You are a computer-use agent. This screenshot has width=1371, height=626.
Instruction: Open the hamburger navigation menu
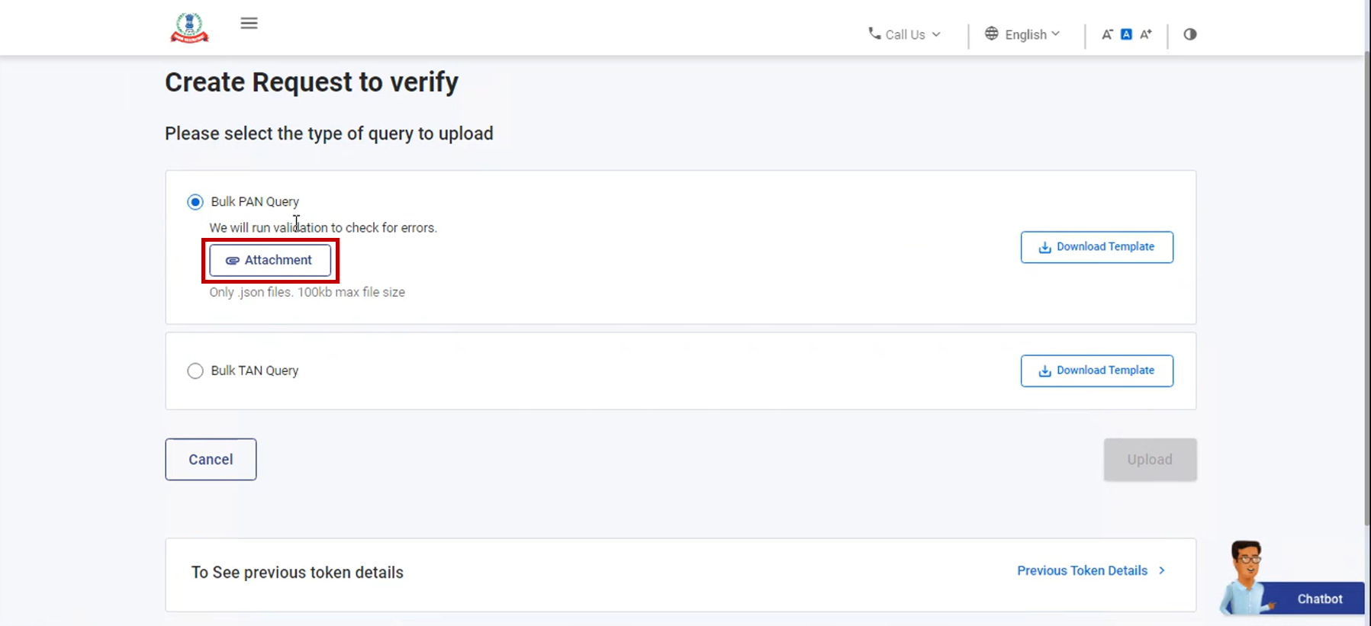pos(249,23)
